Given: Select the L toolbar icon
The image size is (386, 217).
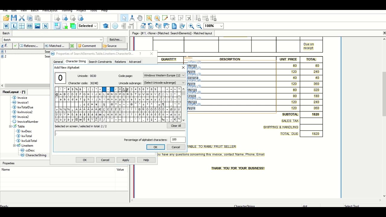Looking at the screenshot, I should pos(14,26).
